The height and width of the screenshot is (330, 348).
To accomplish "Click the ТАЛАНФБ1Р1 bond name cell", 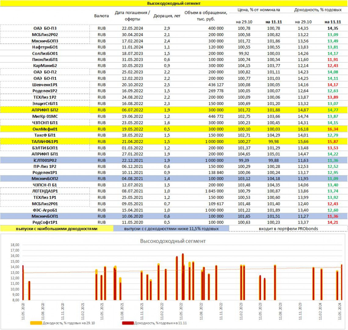I will [x=45, y=142].
